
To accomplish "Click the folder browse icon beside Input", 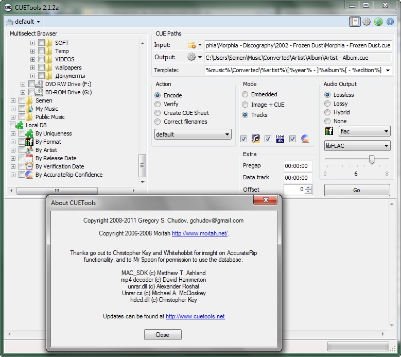I will click(192, 45).
